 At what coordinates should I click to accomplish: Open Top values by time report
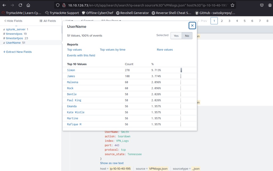[x=113, y=50]
